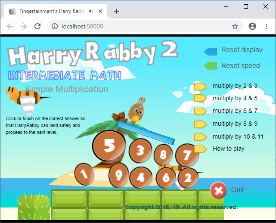Select the number 4 ball

click(x=141, y=177)
